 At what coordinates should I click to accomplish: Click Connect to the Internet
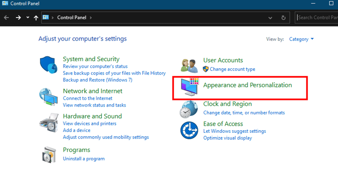[x=87, y=98]
